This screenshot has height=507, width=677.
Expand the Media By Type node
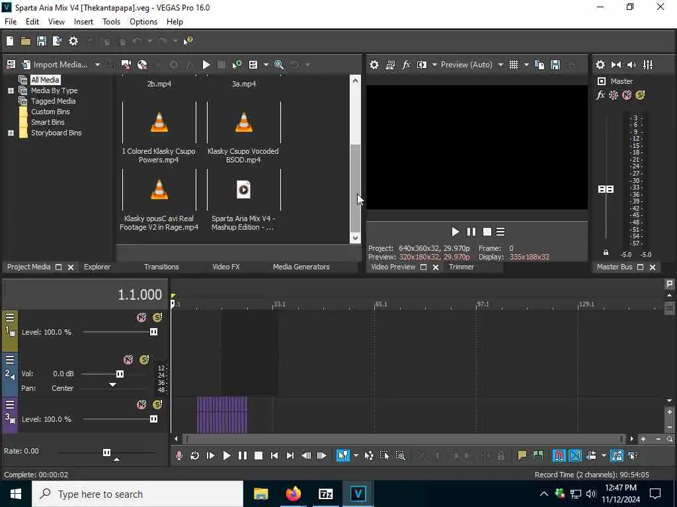[x=11, y=90]
